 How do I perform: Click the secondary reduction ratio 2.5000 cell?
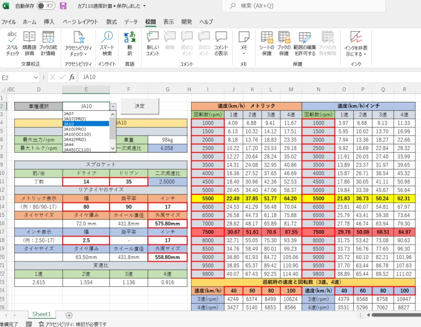tap(167, 182)
